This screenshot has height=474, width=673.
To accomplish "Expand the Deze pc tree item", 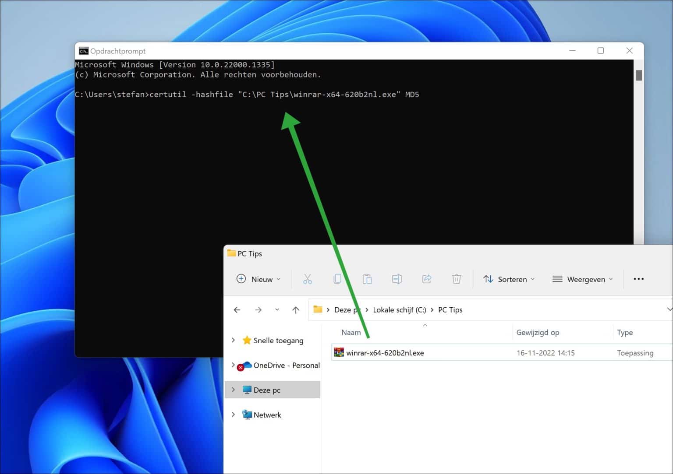I will [233, 390].
